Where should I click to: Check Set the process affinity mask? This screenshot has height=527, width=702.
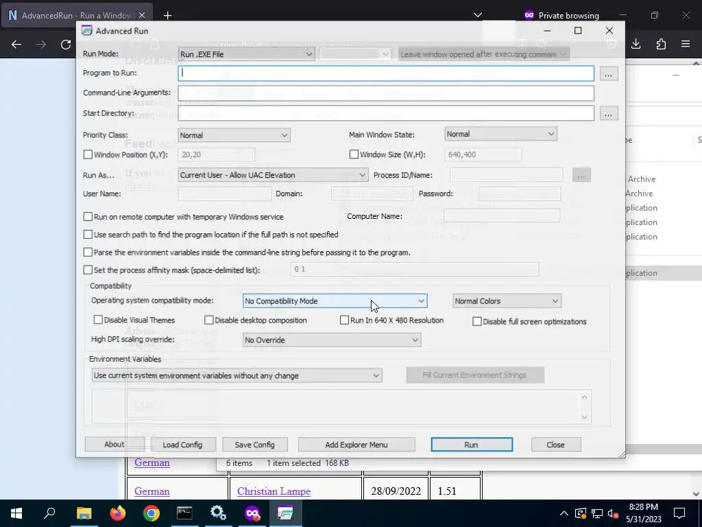tap(88, 270)
